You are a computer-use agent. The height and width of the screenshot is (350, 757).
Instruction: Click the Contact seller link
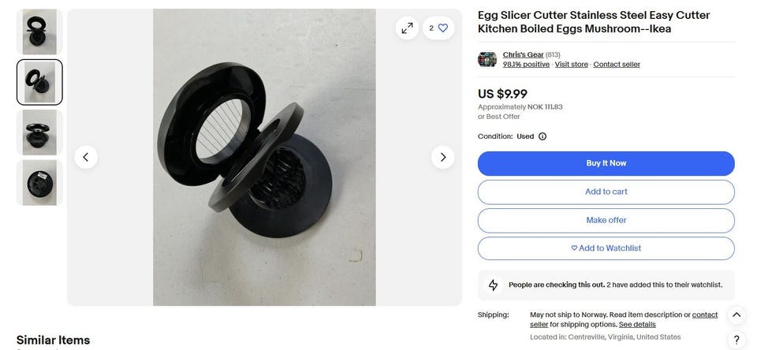pos(617,64)
